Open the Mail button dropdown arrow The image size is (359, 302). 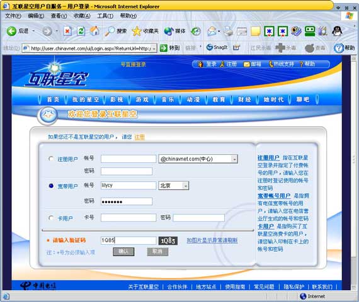(x=219, y=31)
